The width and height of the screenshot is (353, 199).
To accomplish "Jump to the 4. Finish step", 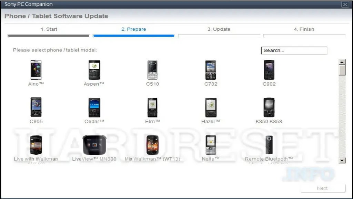I will 304,29.
